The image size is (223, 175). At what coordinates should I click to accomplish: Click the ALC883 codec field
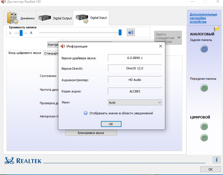(x=135, y=91)
